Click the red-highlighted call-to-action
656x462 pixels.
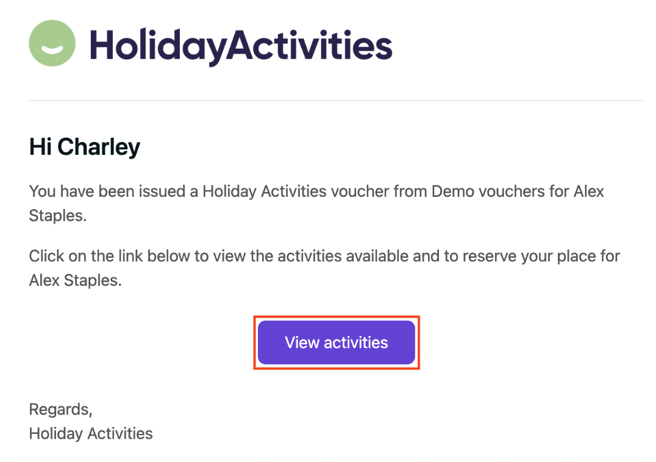336,343
